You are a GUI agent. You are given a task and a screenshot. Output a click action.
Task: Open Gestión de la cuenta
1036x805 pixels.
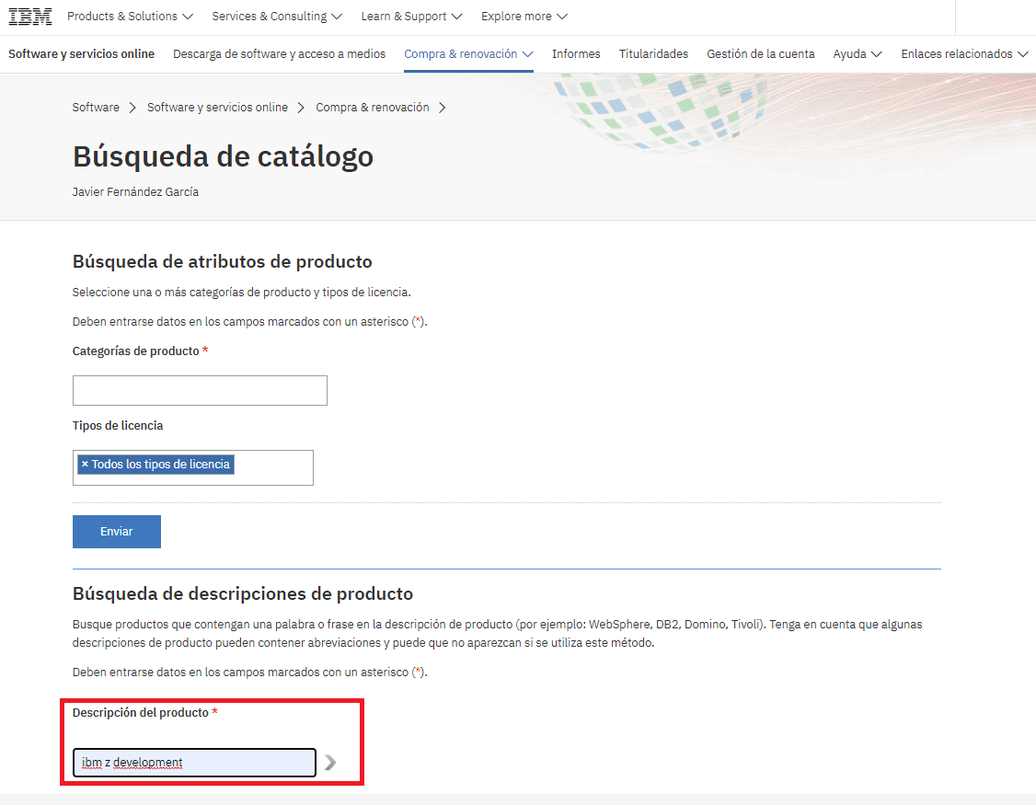pos(760,54)
